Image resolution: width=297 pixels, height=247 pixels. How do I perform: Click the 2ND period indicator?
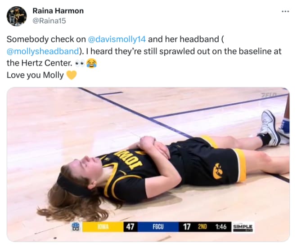pyautogui.click(x=202, y=227)
